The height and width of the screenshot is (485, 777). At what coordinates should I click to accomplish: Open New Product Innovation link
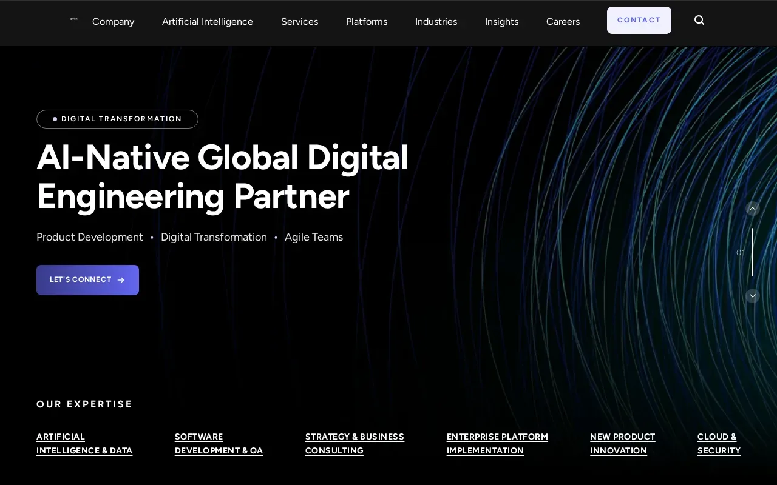click(622, 444)
